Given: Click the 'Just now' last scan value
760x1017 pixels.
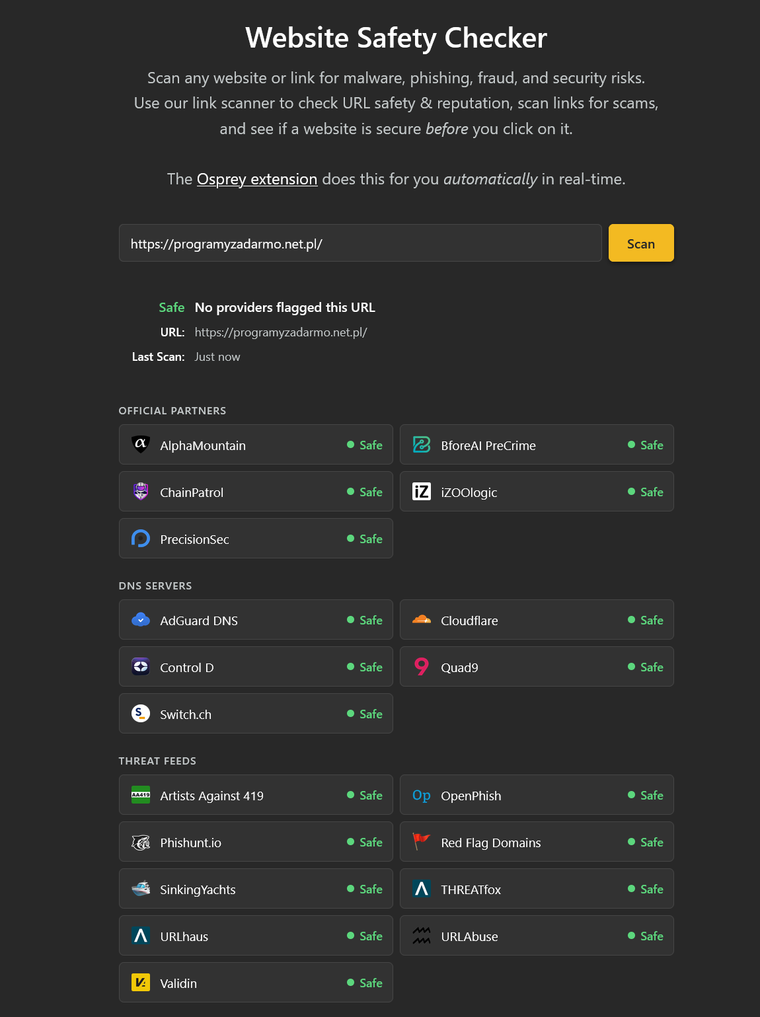Looking at the screenshot, I should click(217, 357).
